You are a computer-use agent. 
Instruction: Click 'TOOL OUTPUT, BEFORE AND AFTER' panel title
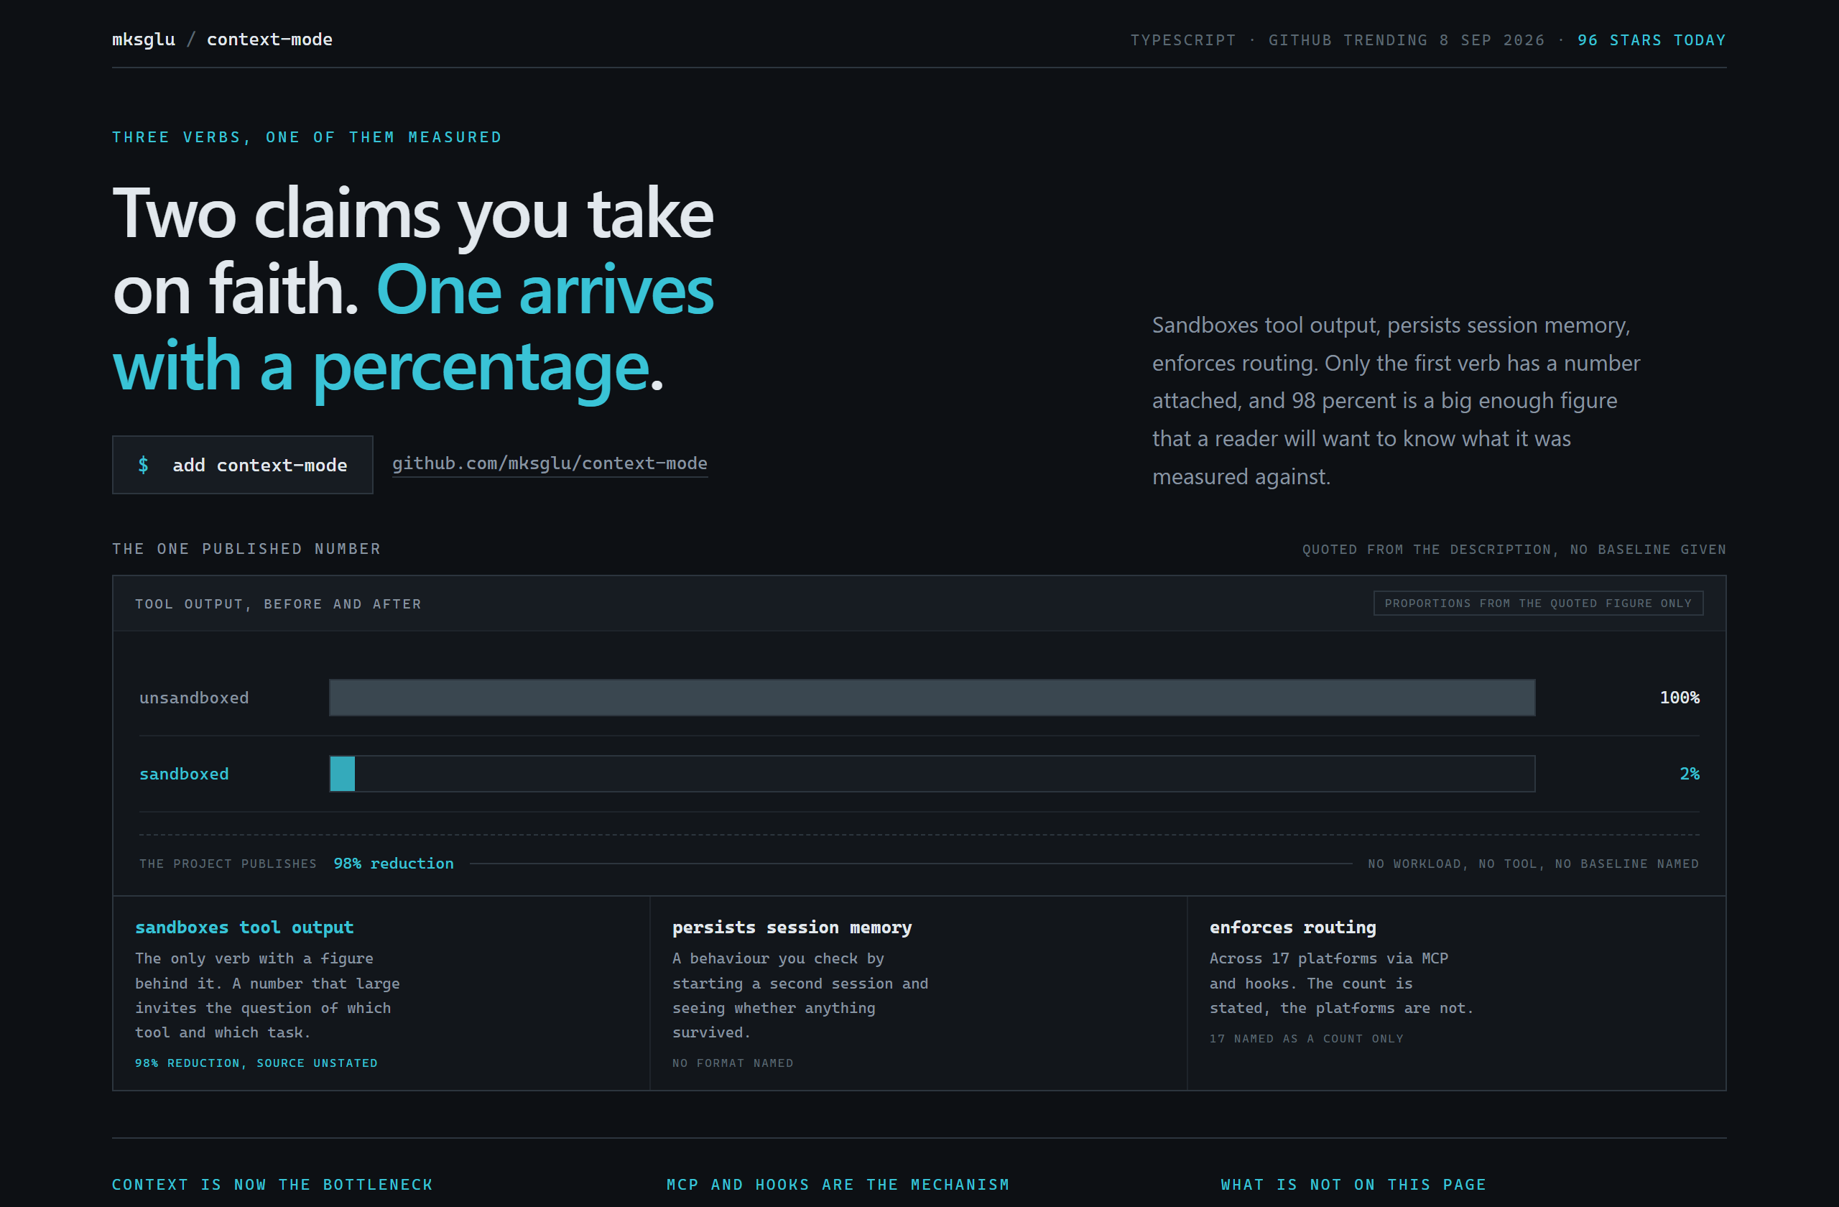[278, 604]
